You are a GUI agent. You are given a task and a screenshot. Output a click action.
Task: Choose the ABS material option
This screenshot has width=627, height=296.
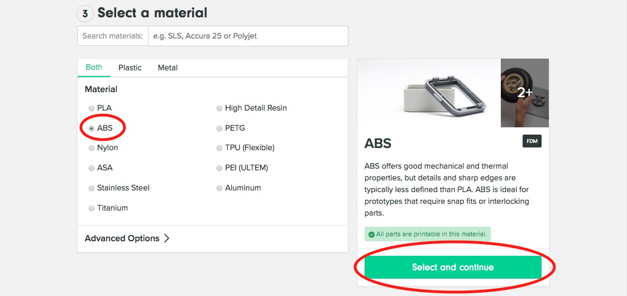92,128
